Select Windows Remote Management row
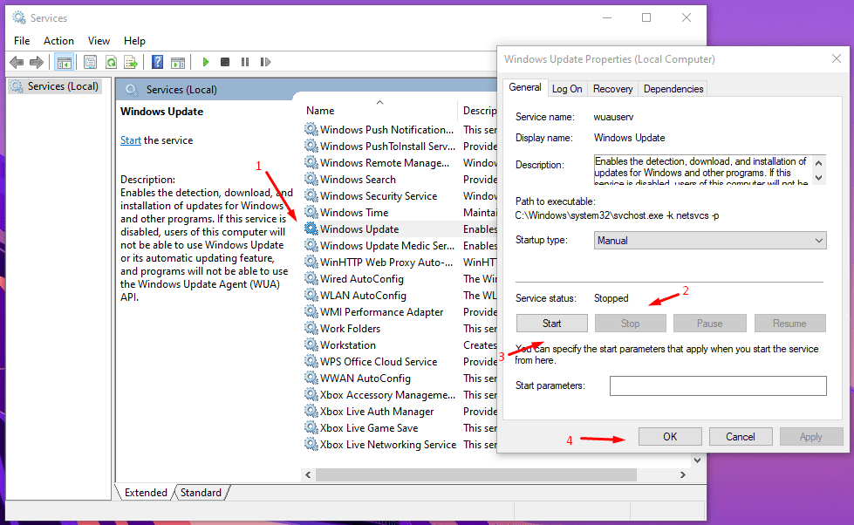Screen dimensions: 854x525 (400, 162)
